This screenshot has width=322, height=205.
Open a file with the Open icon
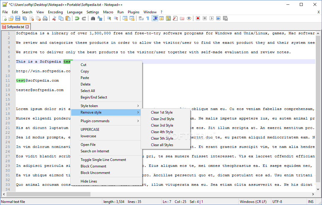coord(11,18)
